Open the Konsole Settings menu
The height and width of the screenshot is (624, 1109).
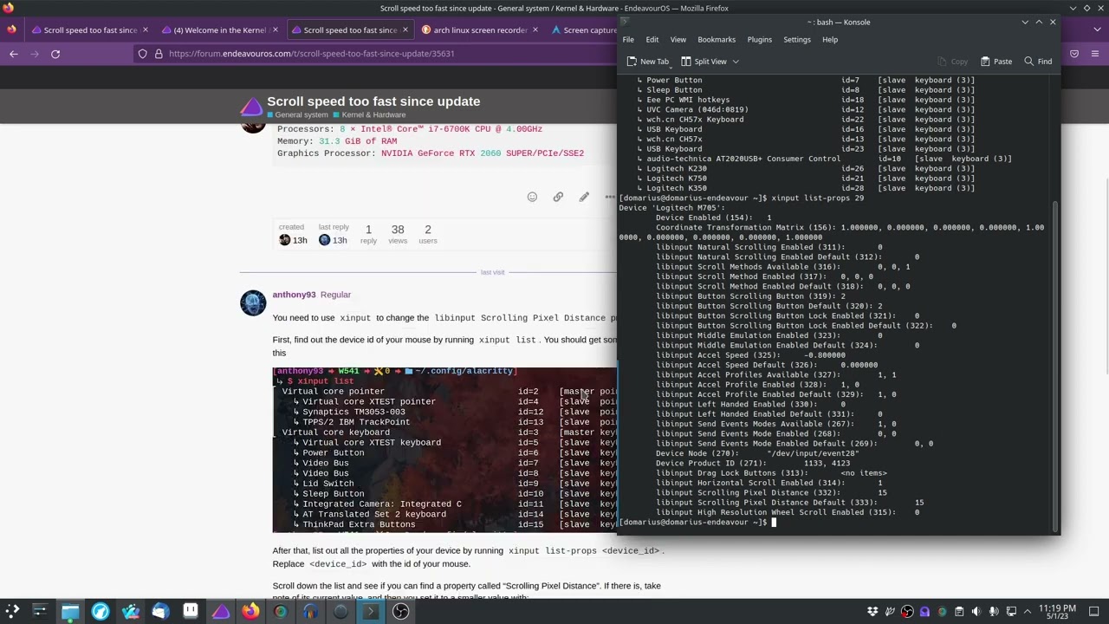797,40
